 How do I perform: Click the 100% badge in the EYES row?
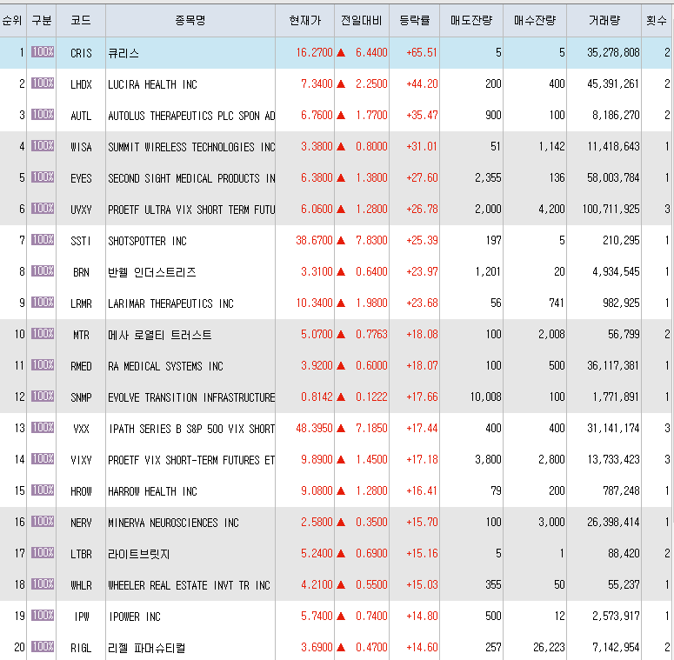(x=43, y=177)
